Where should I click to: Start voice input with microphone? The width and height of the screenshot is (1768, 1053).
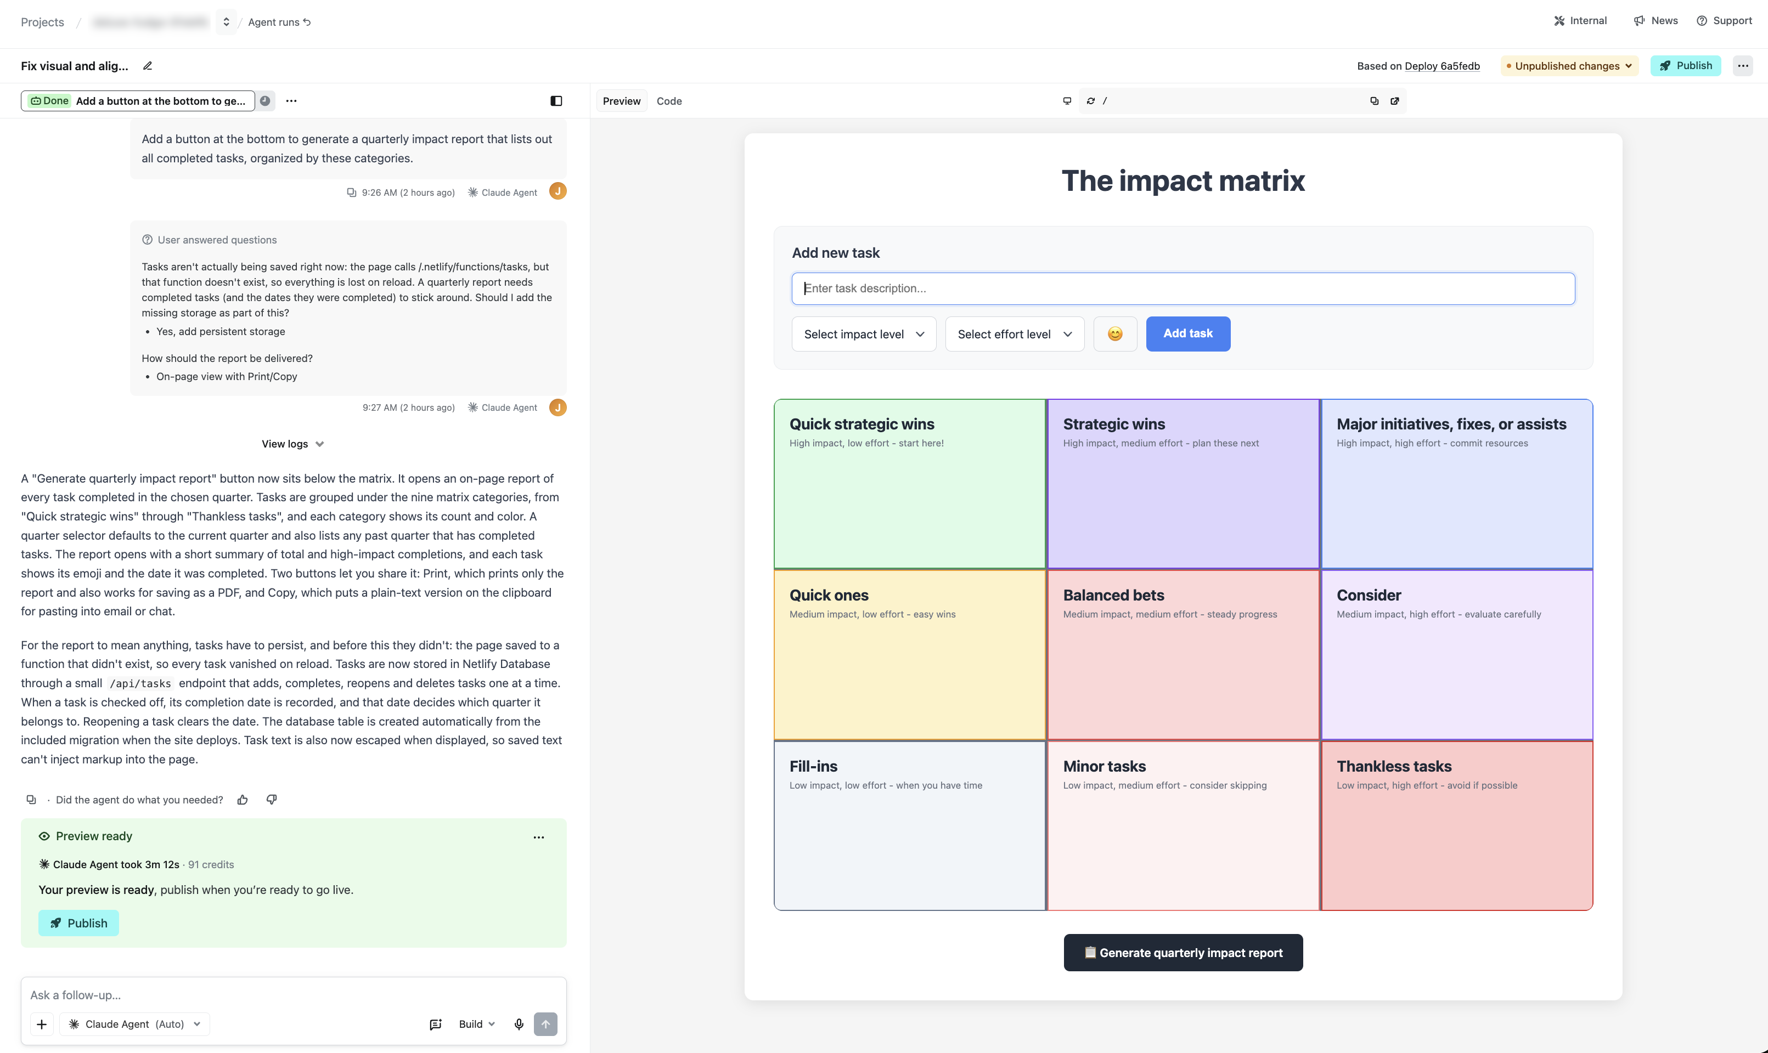tap(519, 1024)
